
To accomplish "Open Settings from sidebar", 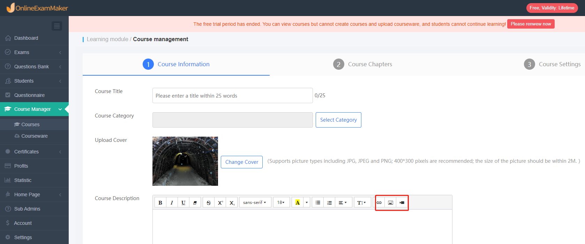I will click(34, 237).
